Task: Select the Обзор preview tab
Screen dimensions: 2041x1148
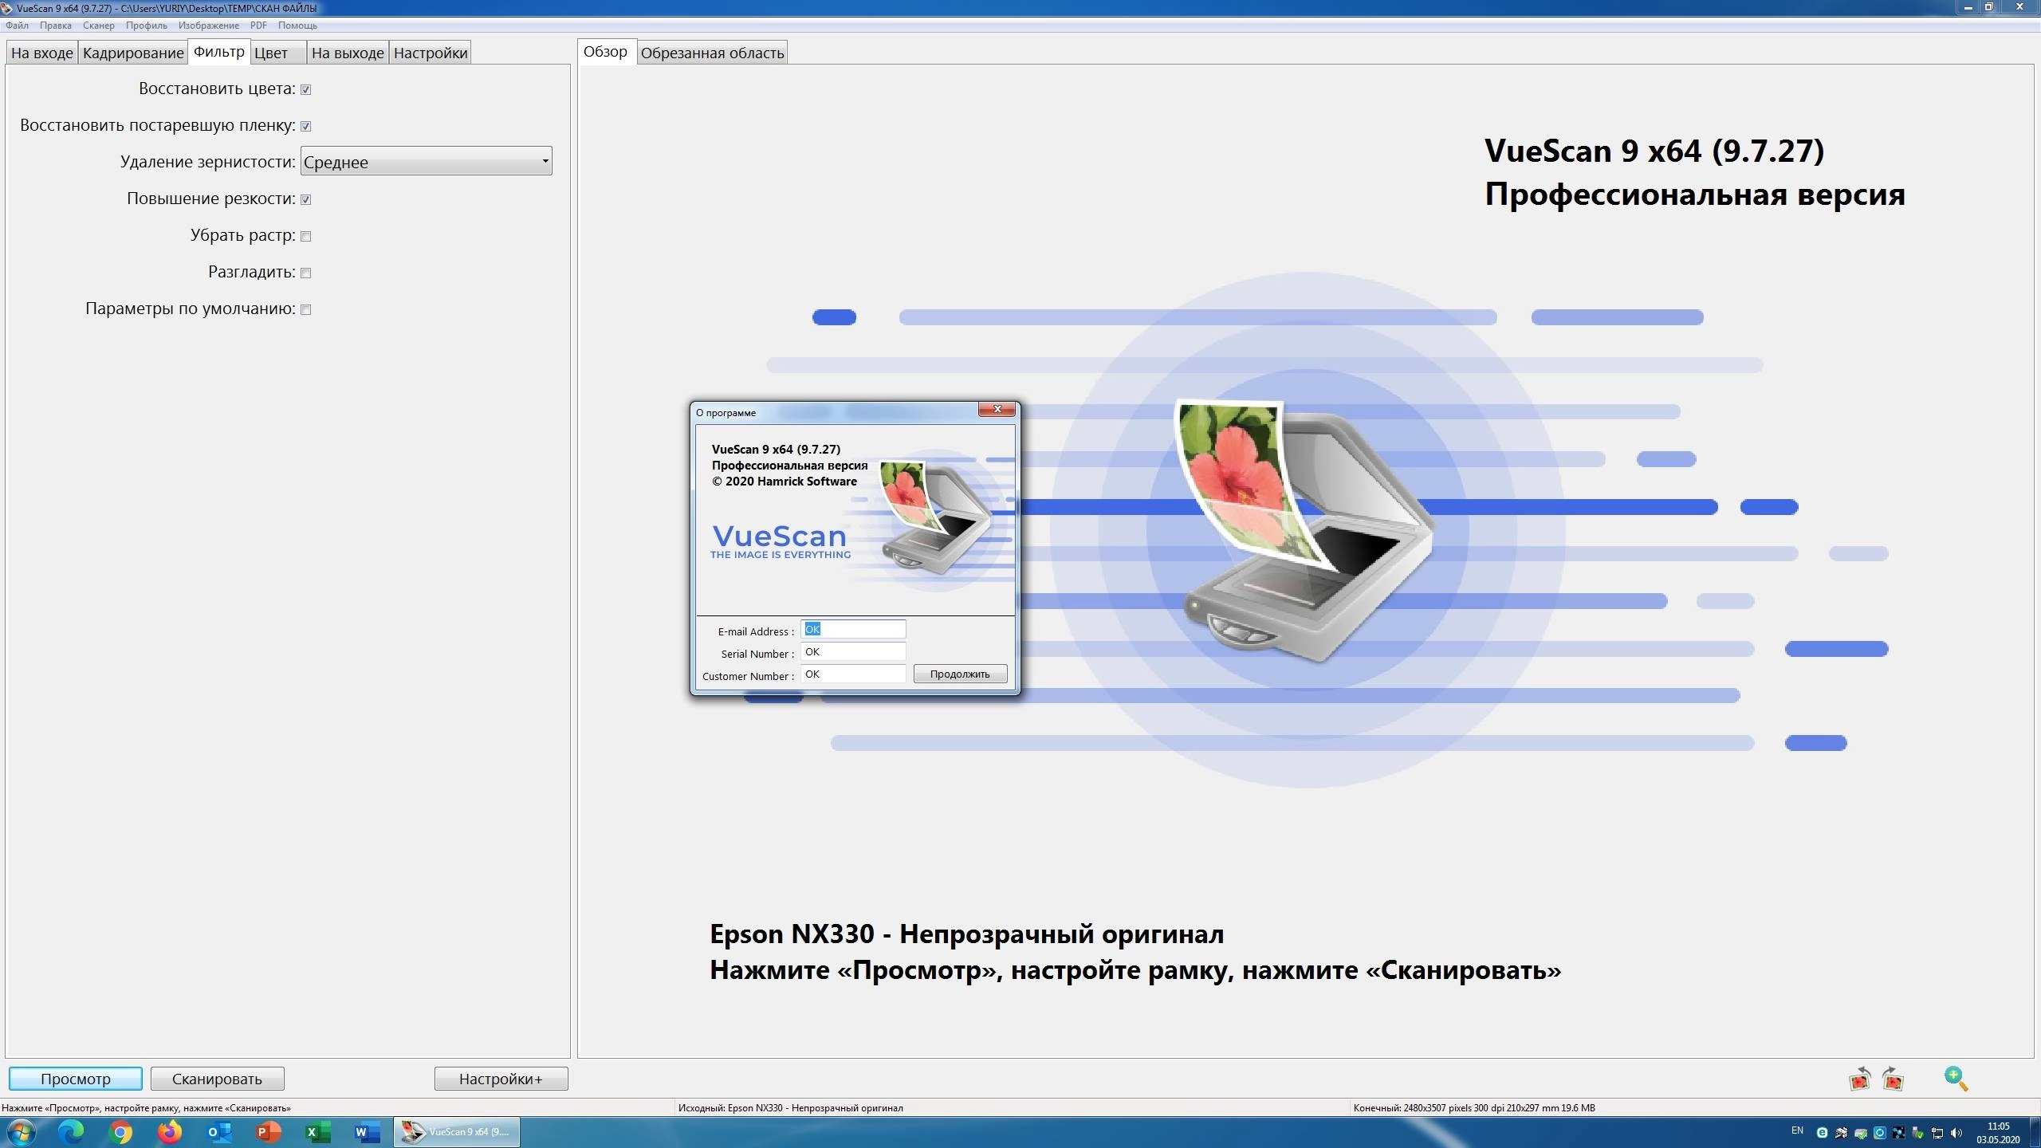Action: coord(606,52)
